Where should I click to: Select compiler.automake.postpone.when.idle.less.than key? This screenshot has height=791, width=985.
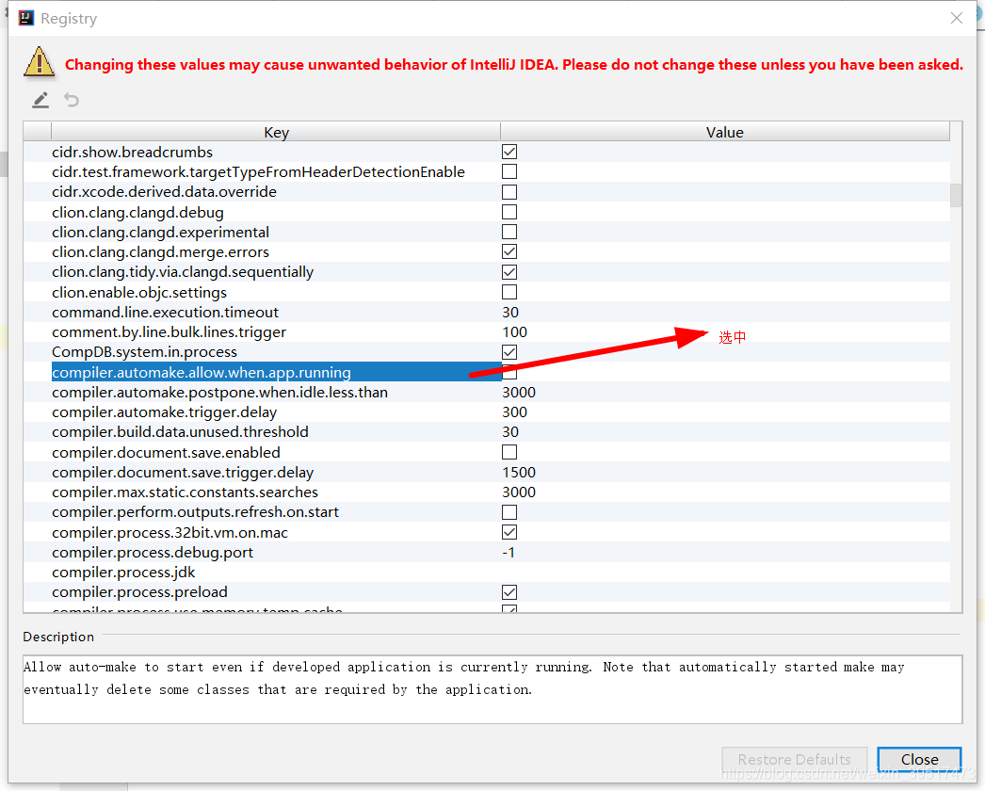(219, 392)
